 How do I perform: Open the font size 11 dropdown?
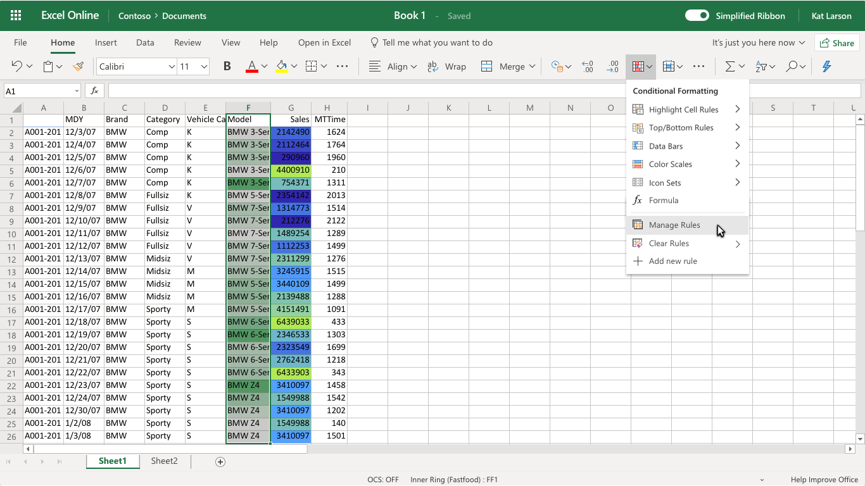pos(204,66)
